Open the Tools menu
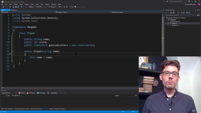This screenshot has width=201, height=113. [x=37, y=4]
